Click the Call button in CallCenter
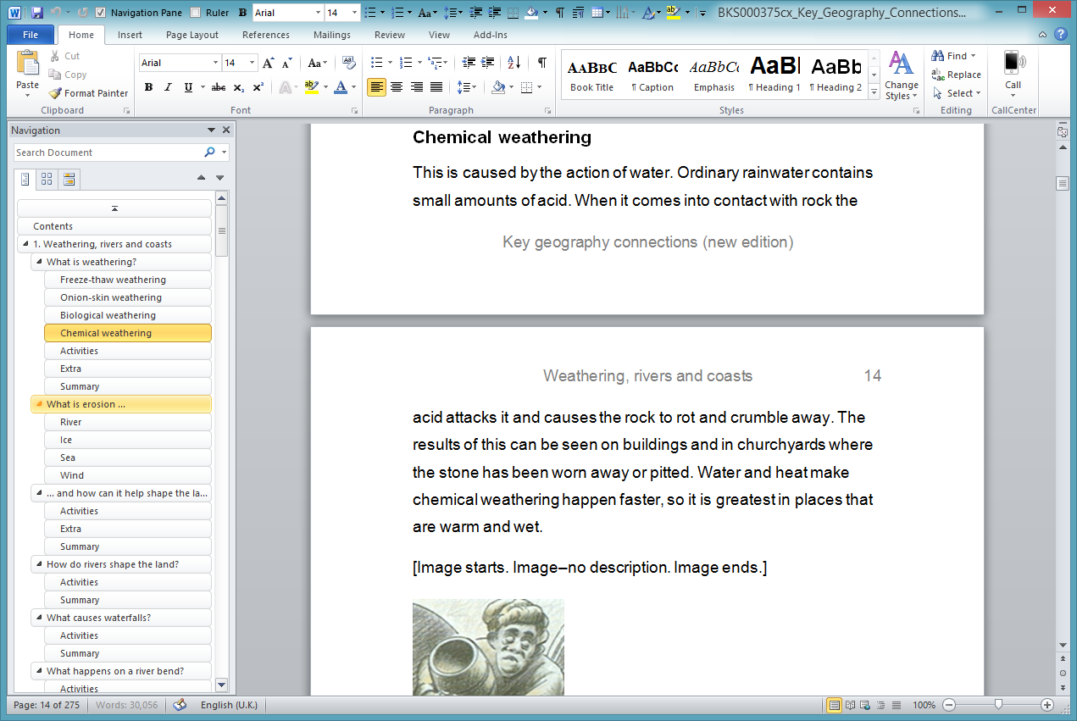Viewport: 1077px width, 721px height. 1013,75
